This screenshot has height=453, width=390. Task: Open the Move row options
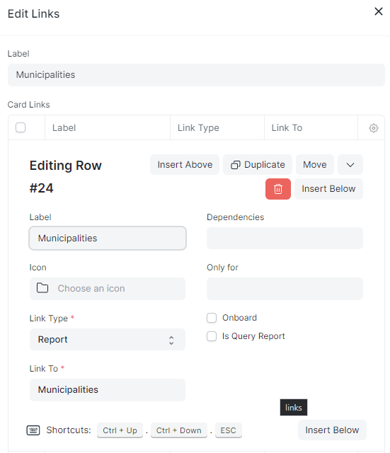click(x=314, y=165)
